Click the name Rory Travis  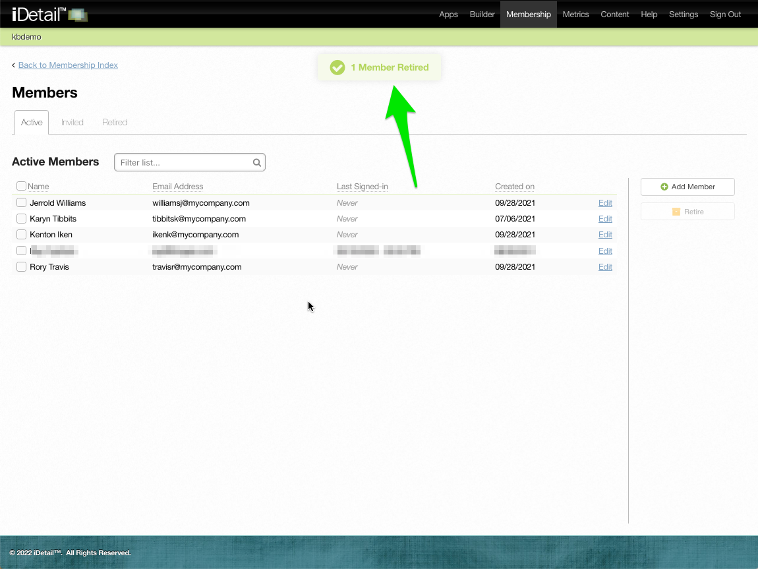pos(49,267)
